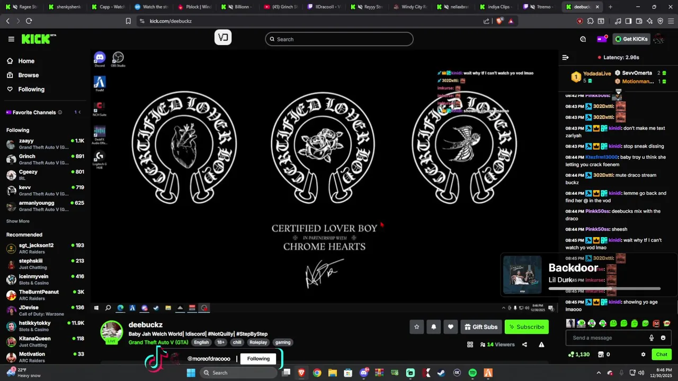Expand Show More in the Following list
678x381 pixels.
18,221
